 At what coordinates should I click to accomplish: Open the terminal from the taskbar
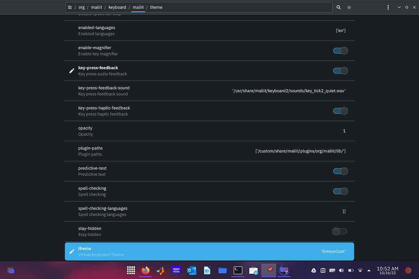tap(238, 270)
